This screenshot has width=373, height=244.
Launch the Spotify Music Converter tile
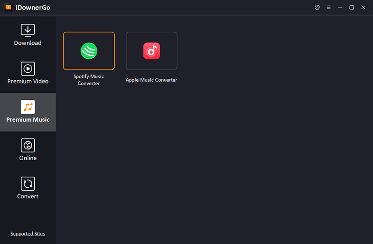[x=89, y=51]
